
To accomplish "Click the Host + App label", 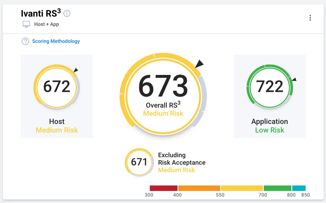I will click(47, 24).
